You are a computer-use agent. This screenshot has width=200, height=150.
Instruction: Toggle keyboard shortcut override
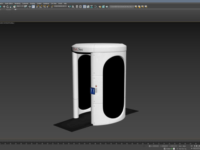coord(33,7)
